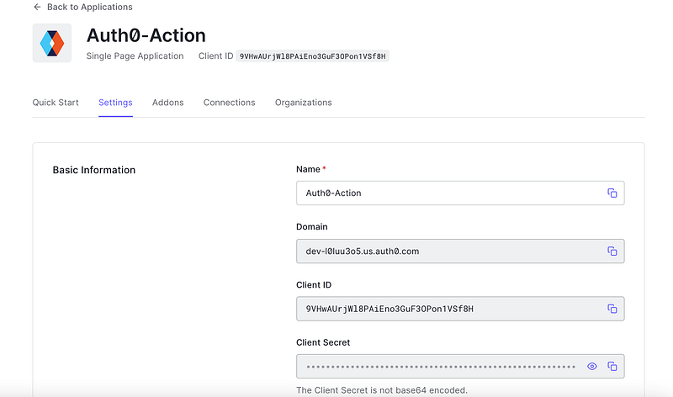The height and width of the screenshot is (397, 673).
Task: Click the Client ID code in header
Action: pyautogui.click(x=314, y=56)
